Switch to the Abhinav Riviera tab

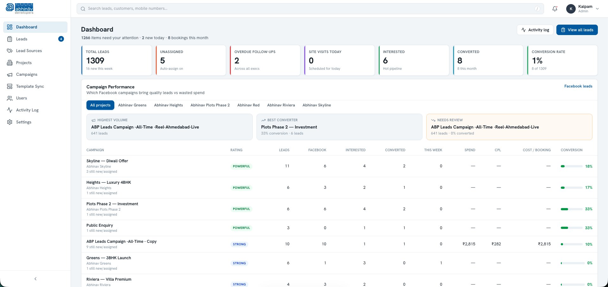point(281,105)
